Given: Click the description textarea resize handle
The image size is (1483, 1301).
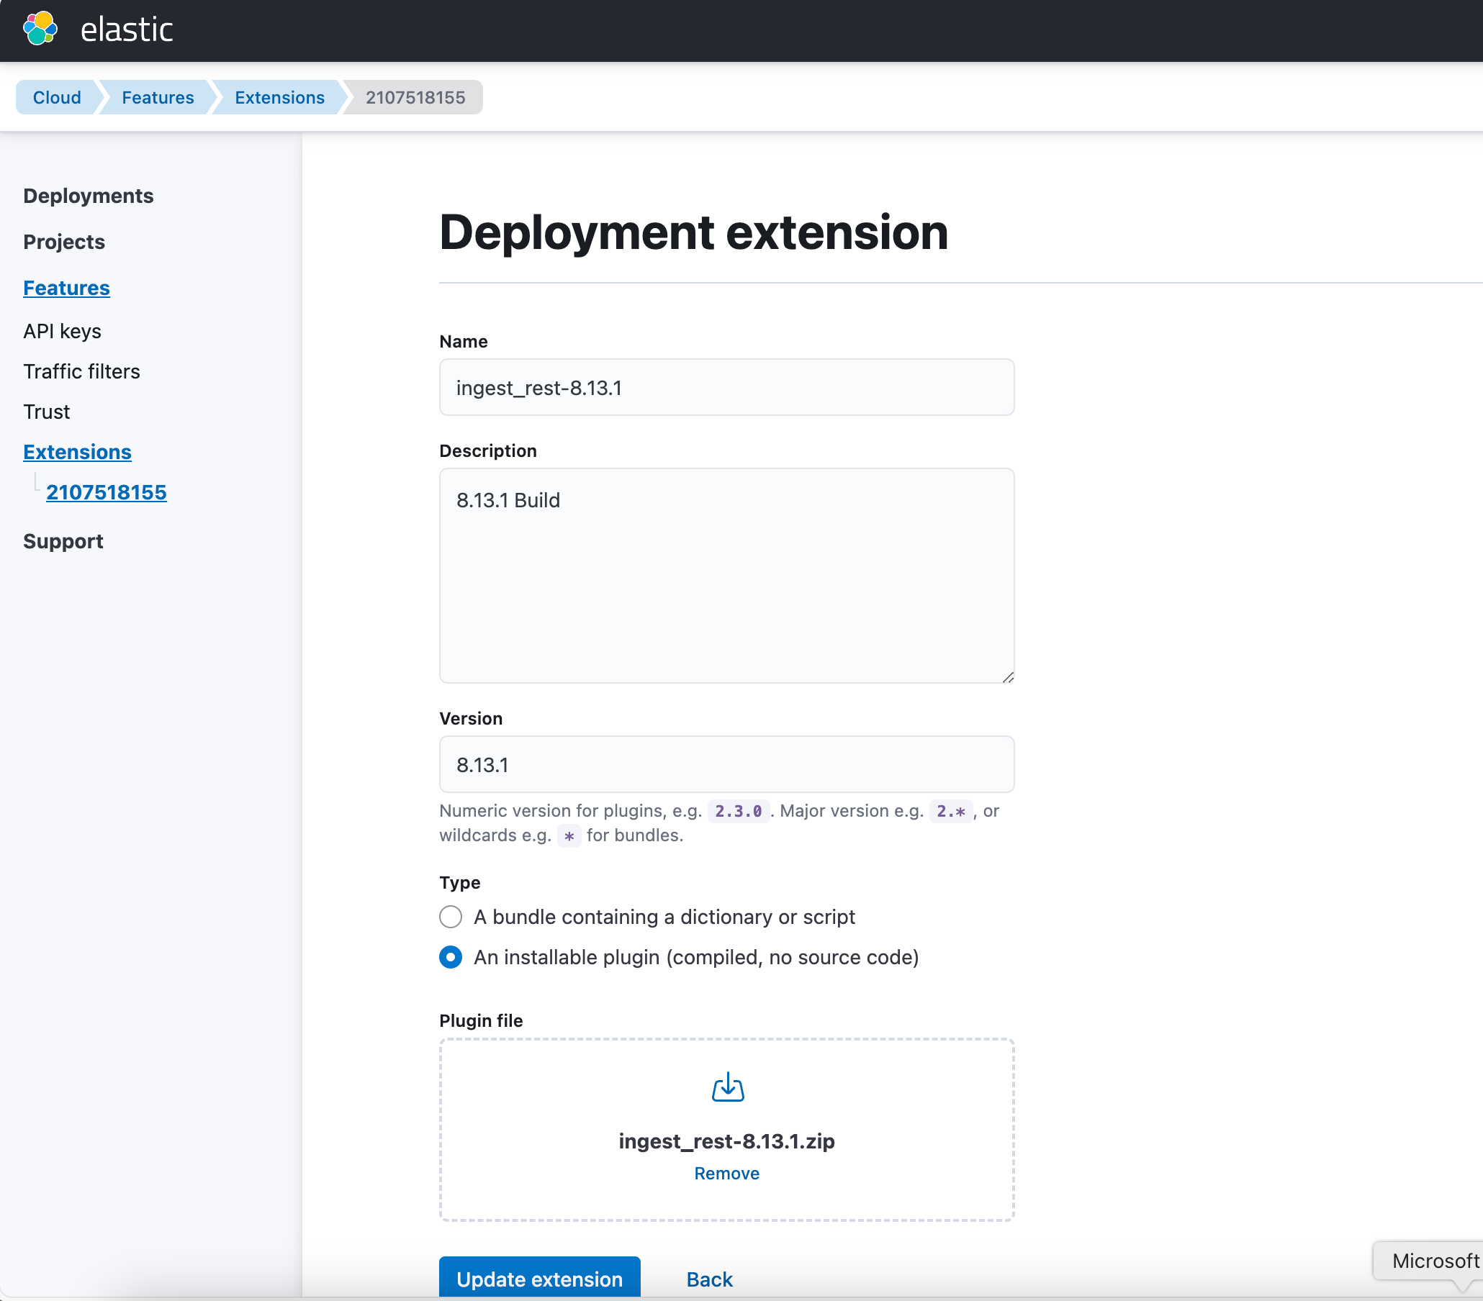Looking at the screenshot, I should coord(1008,676).
